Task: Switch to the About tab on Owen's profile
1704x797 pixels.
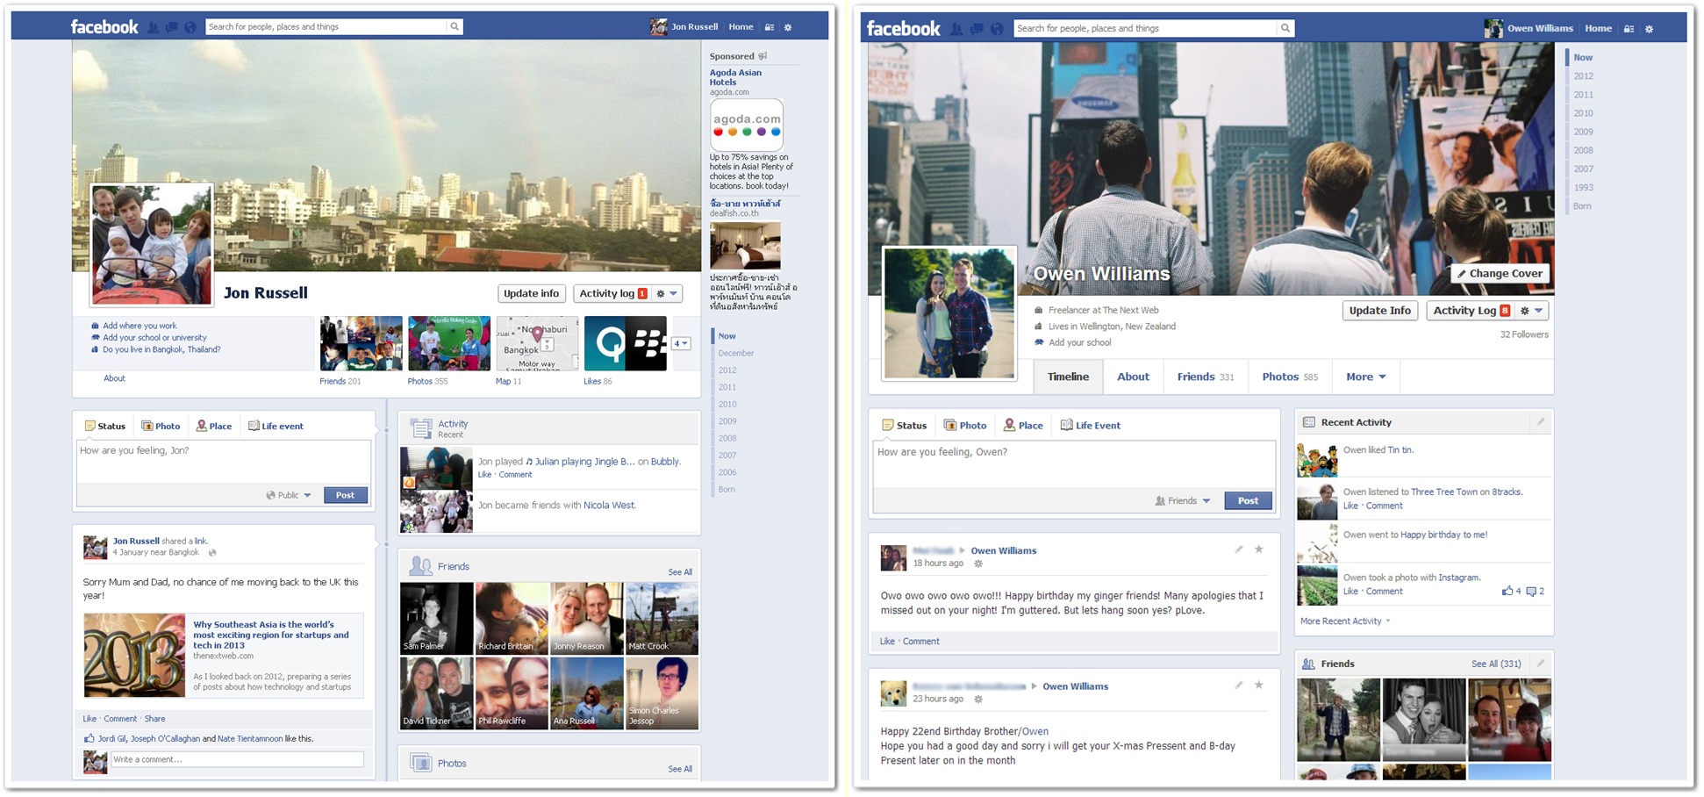Action: pos(1133,377)
